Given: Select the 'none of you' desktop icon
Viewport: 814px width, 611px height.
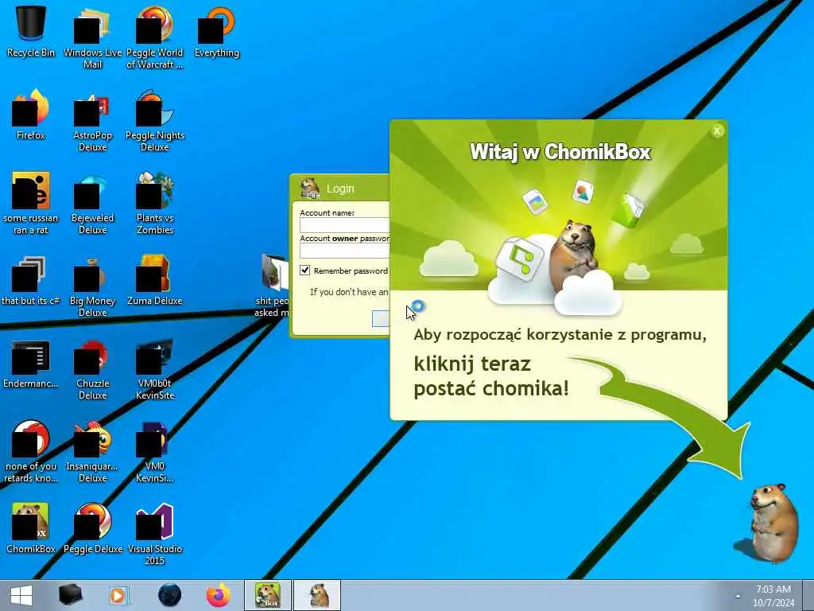Looking at the screenshot, I should (31, 452).
